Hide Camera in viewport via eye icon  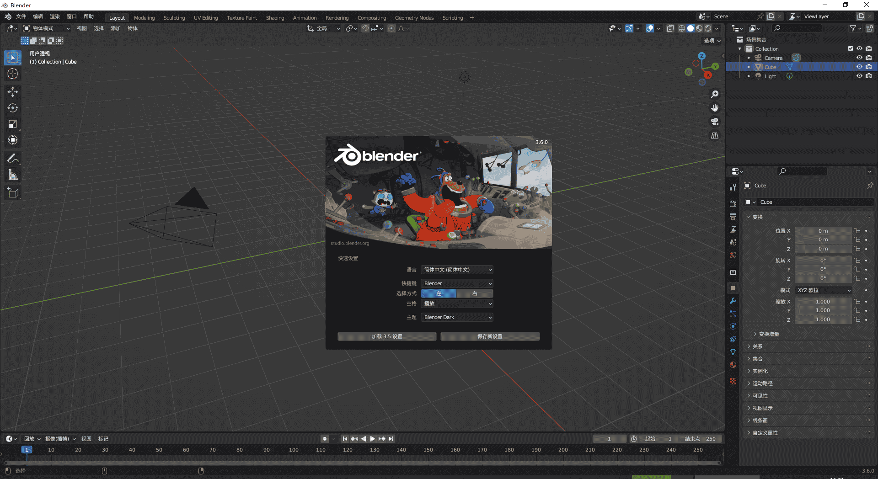[859, 58]
